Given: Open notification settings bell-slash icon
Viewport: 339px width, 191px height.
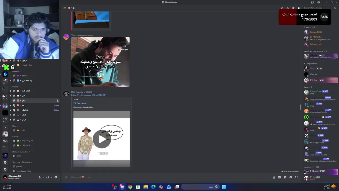Looking at the screenshot, I should pyautogui.click(x=288, y=8).
